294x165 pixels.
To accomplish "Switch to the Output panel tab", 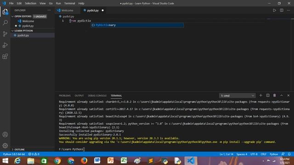I will [79, 96].
